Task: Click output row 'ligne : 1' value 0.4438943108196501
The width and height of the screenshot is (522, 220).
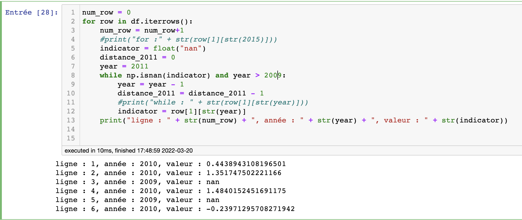Action: coord(171,164)
